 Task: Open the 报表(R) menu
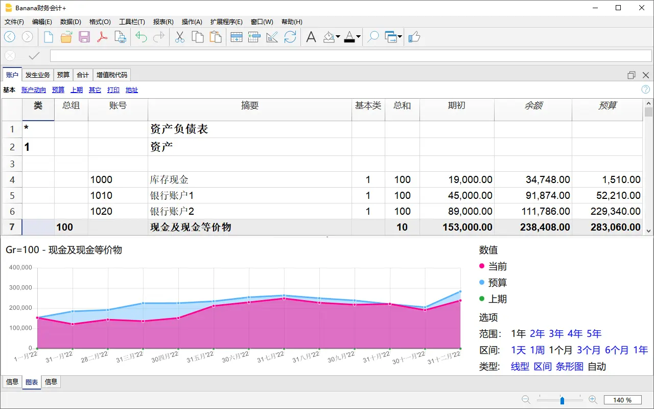click(163, 22)
